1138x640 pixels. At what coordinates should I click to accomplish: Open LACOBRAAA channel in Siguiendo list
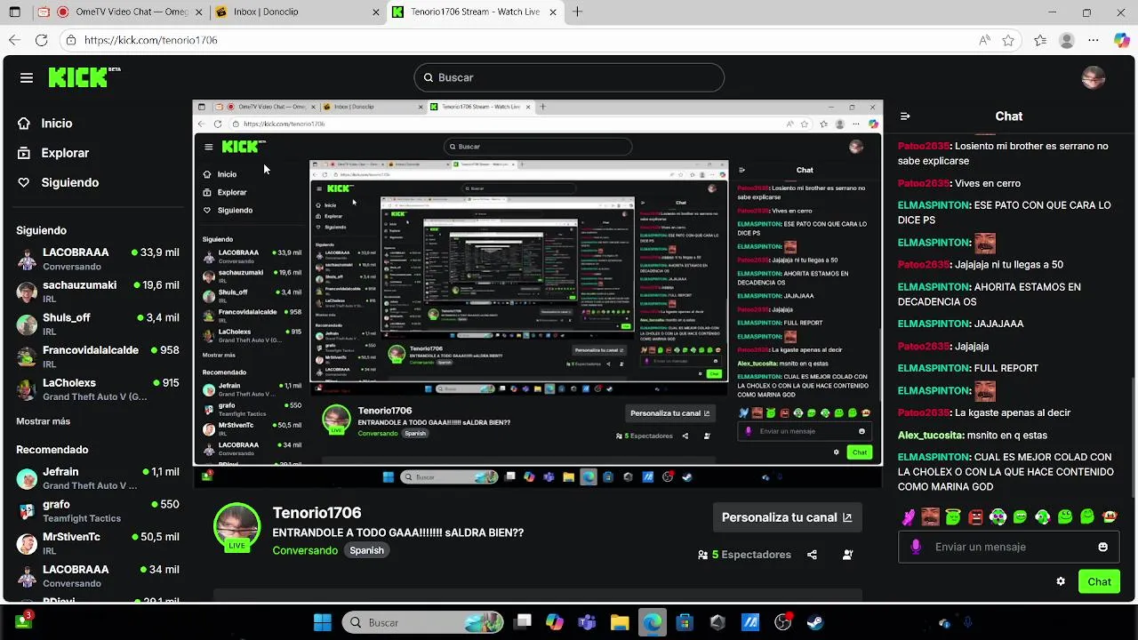pyautogui.click(x=98, y=259)
